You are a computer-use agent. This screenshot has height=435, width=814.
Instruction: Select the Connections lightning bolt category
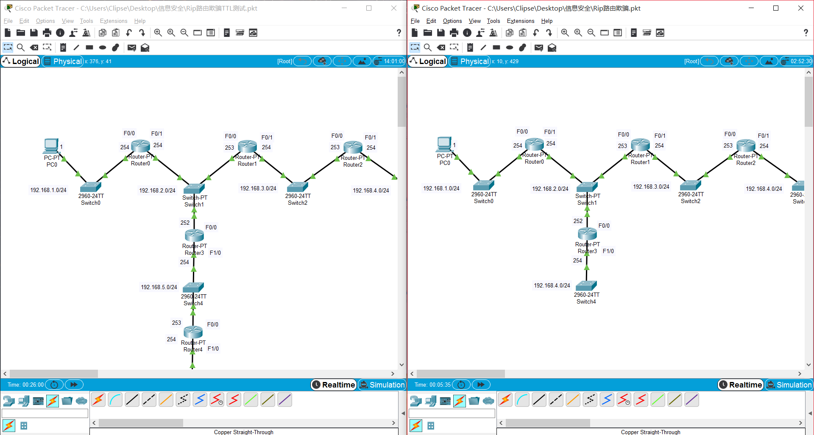click(53, 400)
